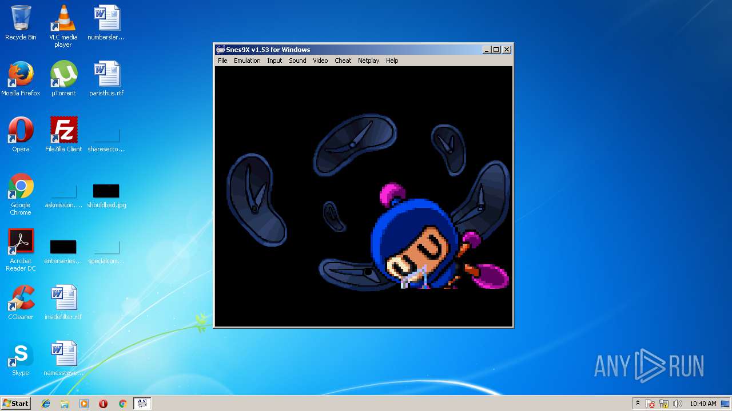Minimize the Snes9X window
Screen dimensions: 732x411
(487, 50)
